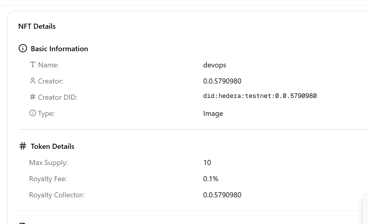Click the Token Details section title
Image resolution: width=368 pixels, height=224 pixels.
coord(52,146)
